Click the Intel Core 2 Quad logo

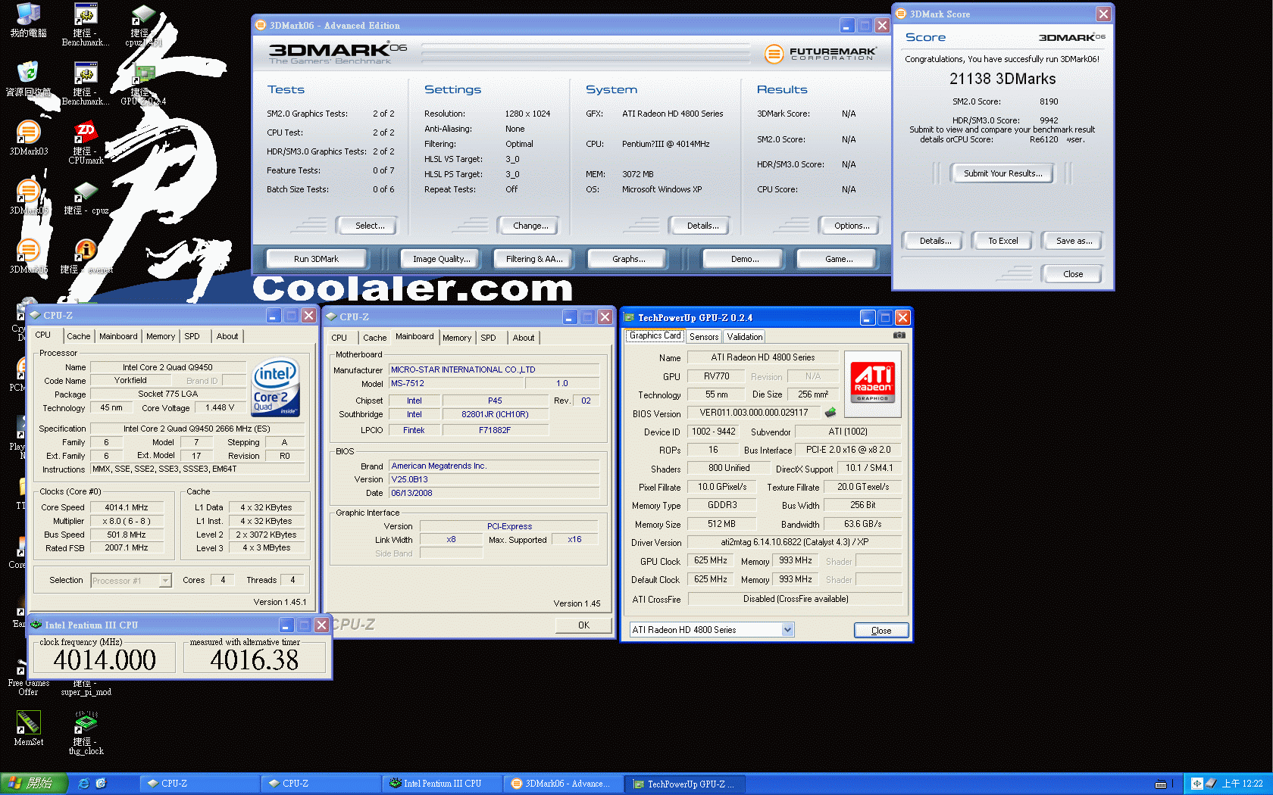pyautogui.click(x=276, y=387)
